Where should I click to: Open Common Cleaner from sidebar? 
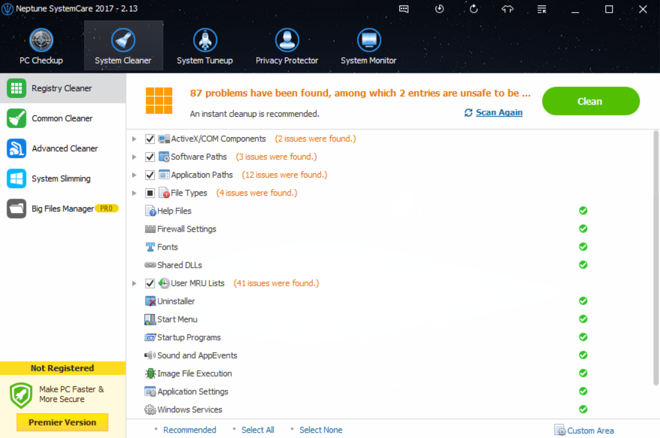(63, 119)
